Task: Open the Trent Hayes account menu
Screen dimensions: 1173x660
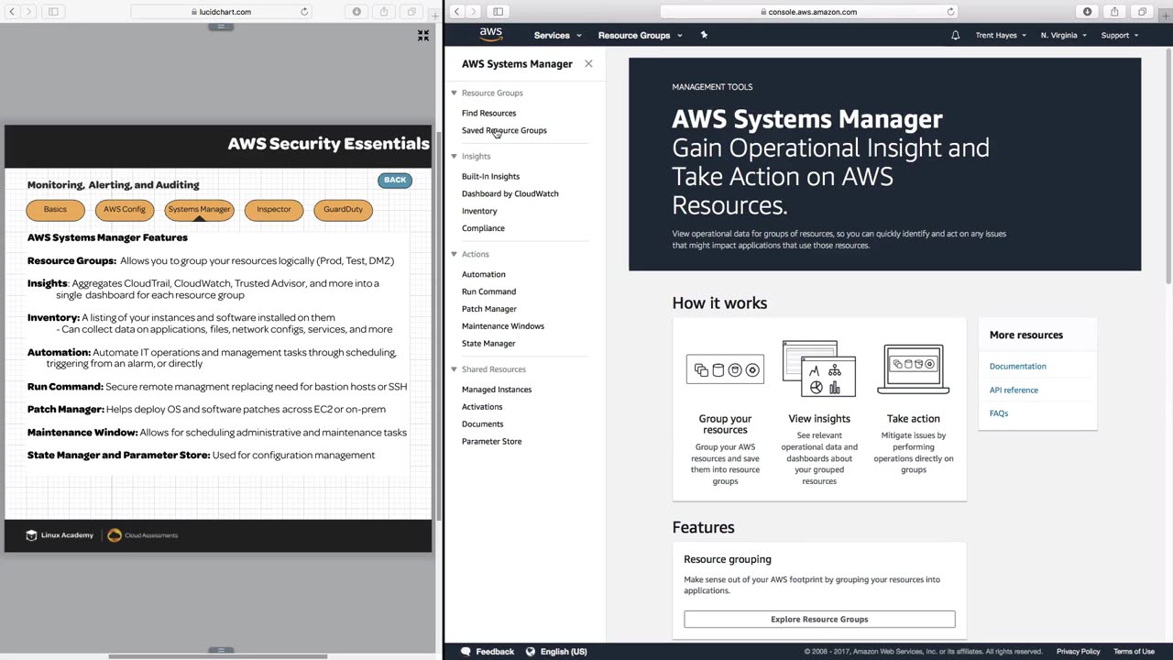Action: 1001,35
